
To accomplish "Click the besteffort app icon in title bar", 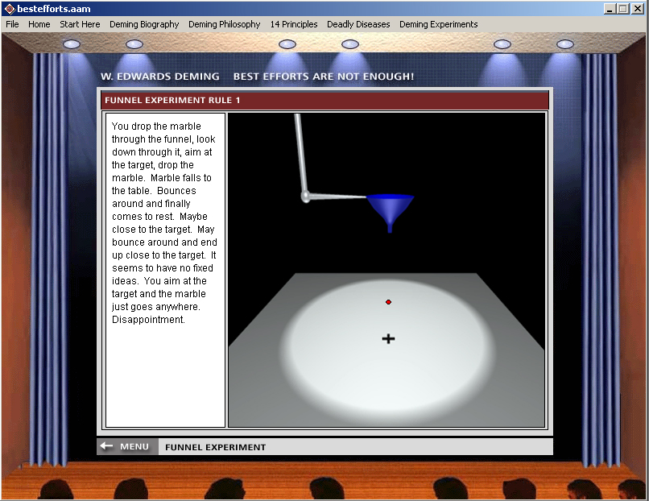I will coord(9,9).
